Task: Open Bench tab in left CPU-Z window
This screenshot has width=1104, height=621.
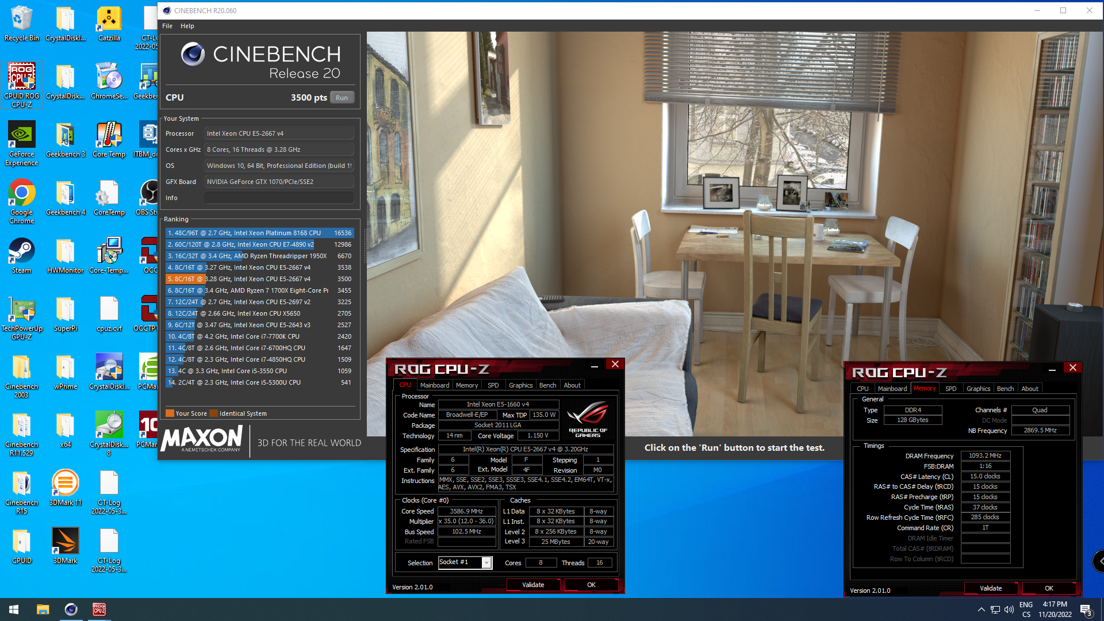Action: click(547, 385)
